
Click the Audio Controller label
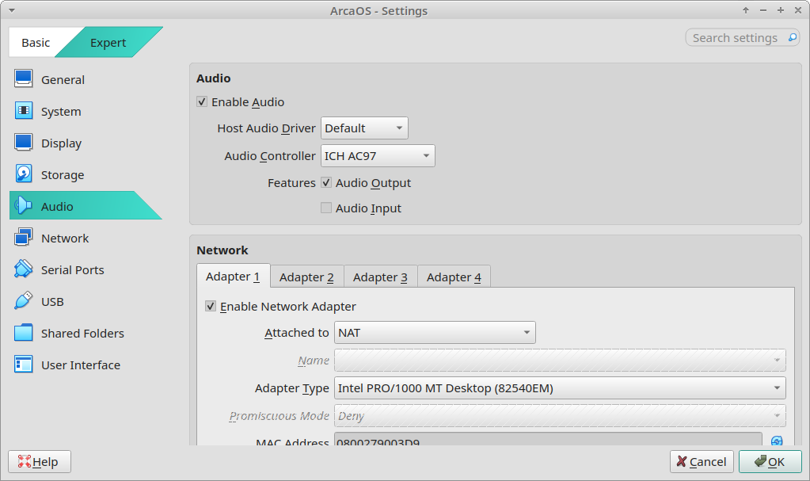270,156
